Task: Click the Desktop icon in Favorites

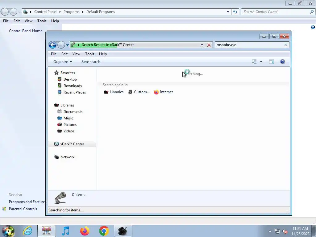Action: pos(60,79)
